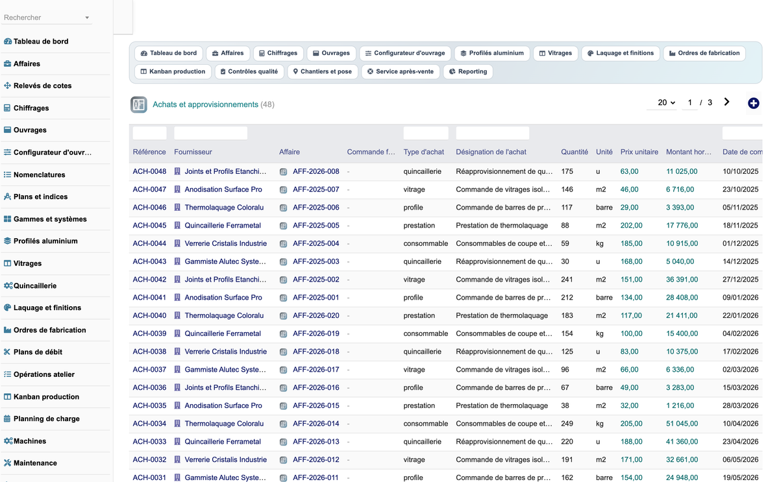
Task: Open purchase record ACH-0040
Action: (149, 316)
